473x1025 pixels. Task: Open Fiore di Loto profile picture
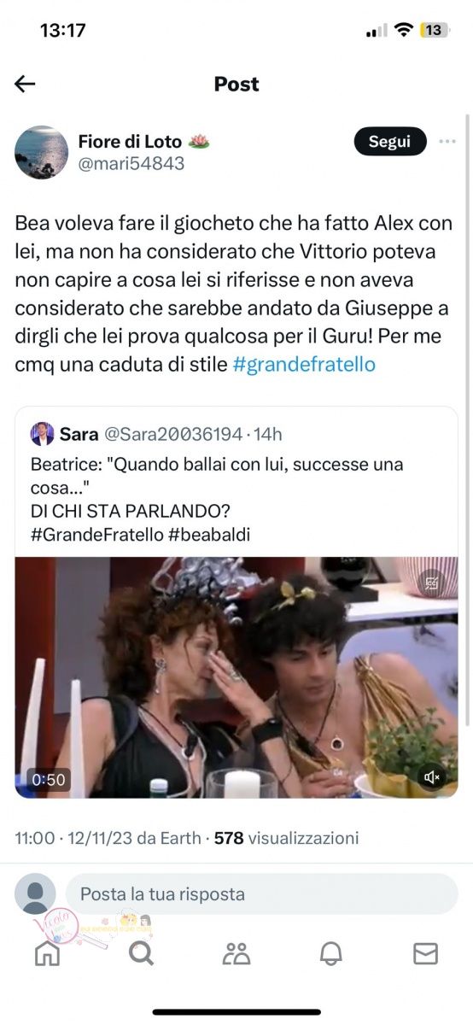[x=41, y=152]
